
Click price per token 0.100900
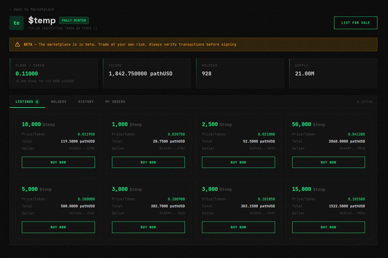pyautogui.click(x=176, y=199)
